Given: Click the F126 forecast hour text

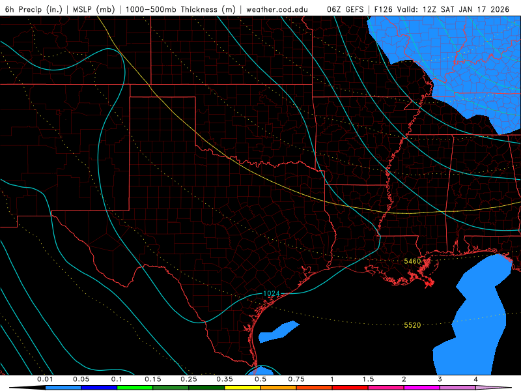Looking at the screenshot, I should [x=384, y=9].
